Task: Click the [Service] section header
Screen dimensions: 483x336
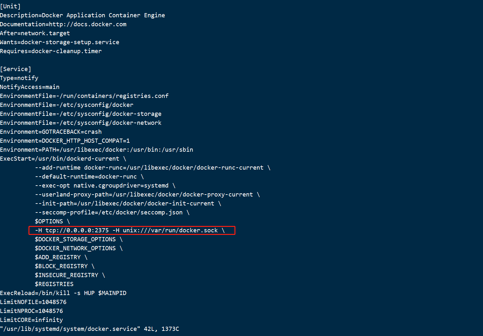Action: 16,69
